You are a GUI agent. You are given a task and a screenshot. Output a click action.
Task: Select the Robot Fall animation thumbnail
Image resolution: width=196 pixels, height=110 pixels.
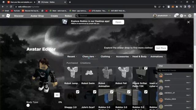123,74
